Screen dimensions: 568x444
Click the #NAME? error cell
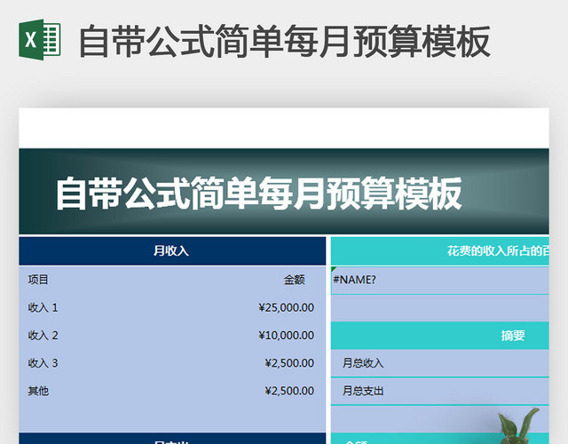[440, 281]
